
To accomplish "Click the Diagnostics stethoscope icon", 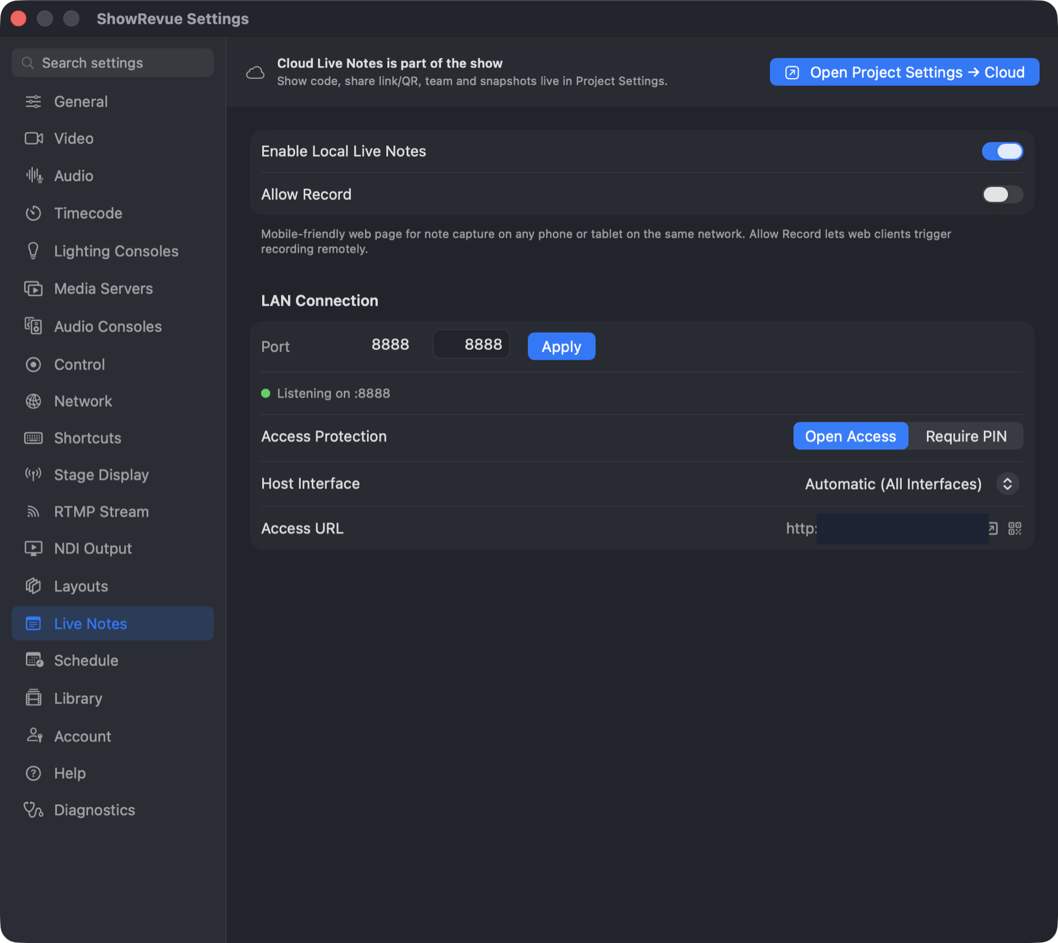I will (34, 810).
